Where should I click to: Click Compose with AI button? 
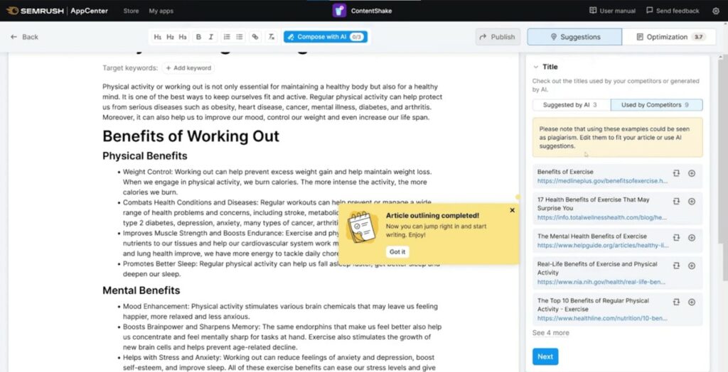[326, 37]
